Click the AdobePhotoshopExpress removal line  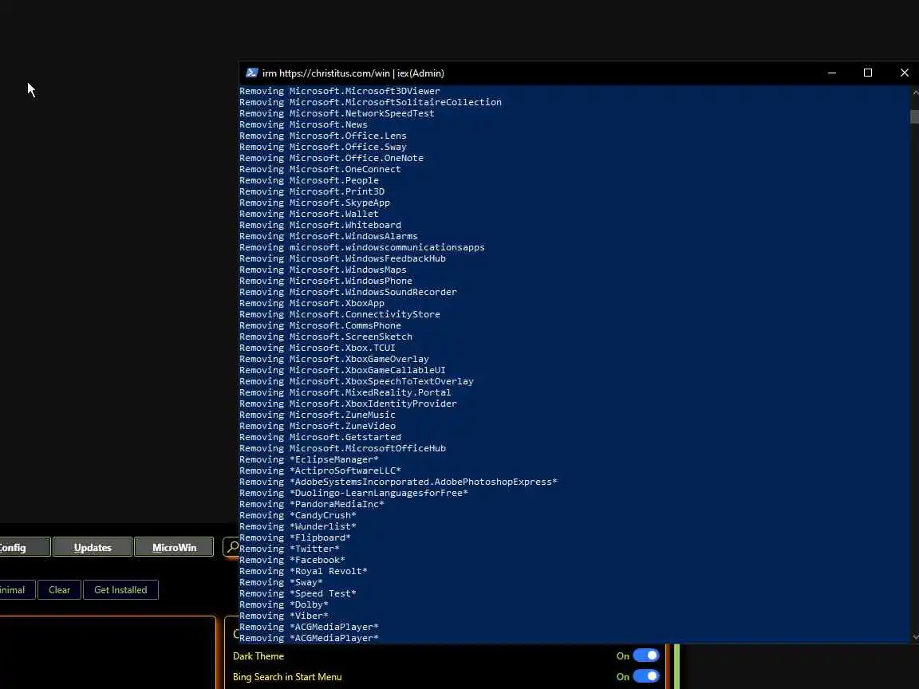pos(398,482)
